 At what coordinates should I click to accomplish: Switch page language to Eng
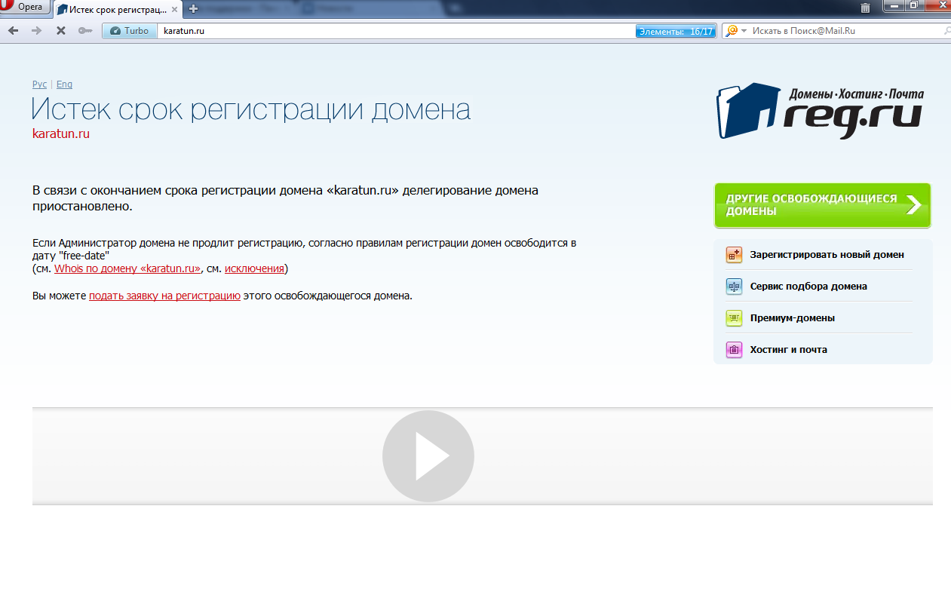tap(64, 84)
